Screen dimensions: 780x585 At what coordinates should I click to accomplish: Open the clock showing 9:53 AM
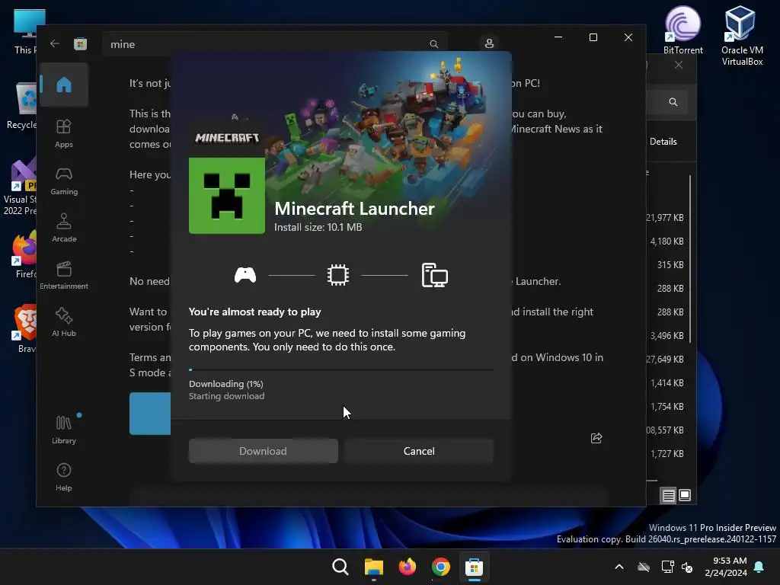click(726, 567)
